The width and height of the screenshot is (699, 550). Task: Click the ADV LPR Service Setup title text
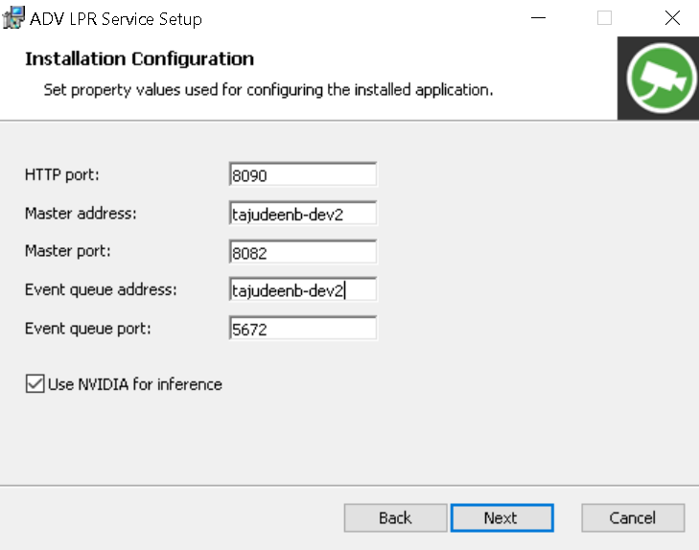pyautogui.click(x=116, y=19)
